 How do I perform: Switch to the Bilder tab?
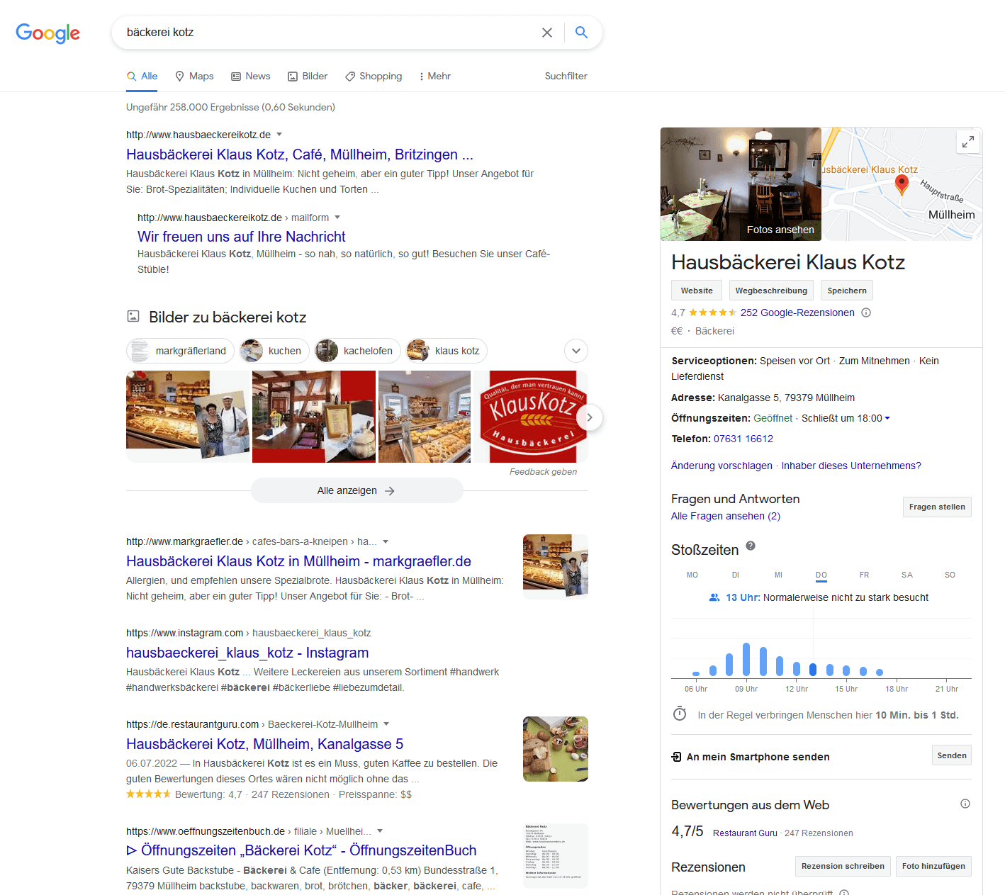[x=308, y=76]
